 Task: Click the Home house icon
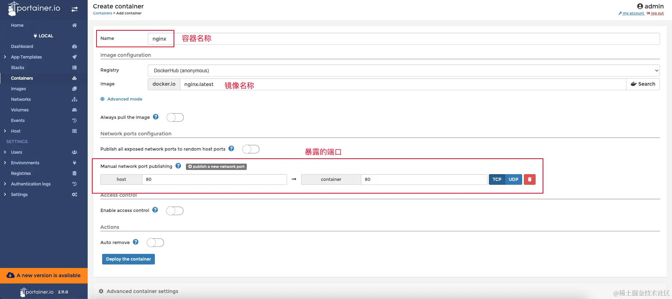tap(74, 25)
